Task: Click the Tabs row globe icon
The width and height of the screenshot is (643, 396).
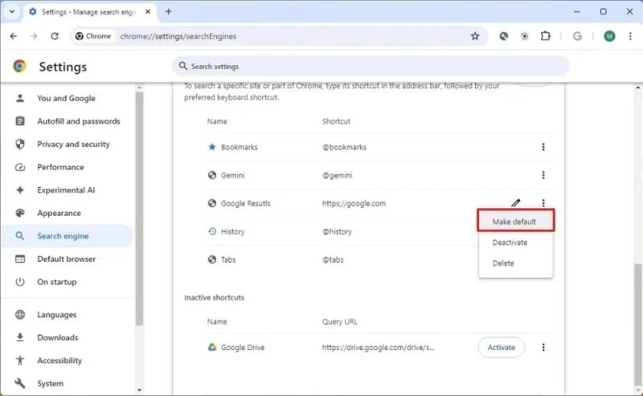Action: tap(212, 259)
